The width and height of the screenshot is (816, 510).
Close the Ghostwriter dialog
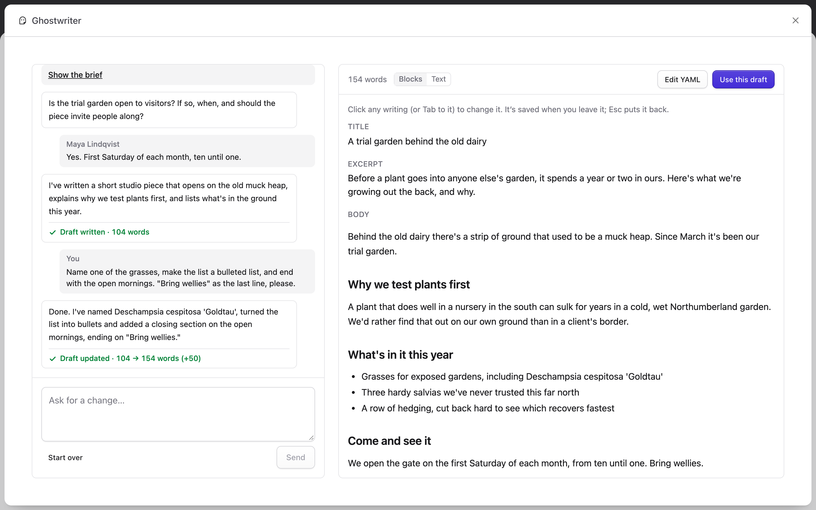coord(795,21)
